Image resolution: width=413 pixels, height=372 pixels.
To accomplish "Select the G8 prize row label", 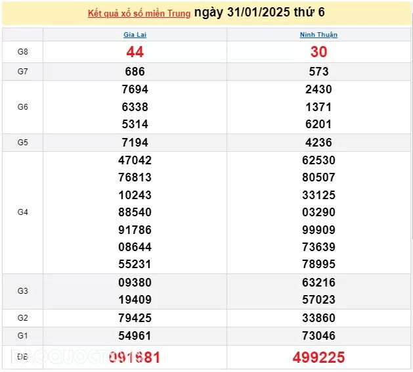I will pyautogui.click(x=22, y=51).
